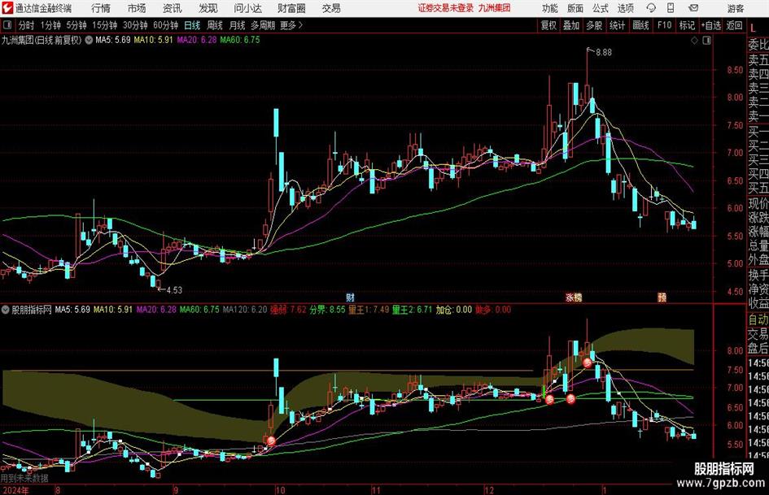The width and height of the screenshot is (769, 495).
Task: Open the mail envelope icon
Action: point(693,8)
